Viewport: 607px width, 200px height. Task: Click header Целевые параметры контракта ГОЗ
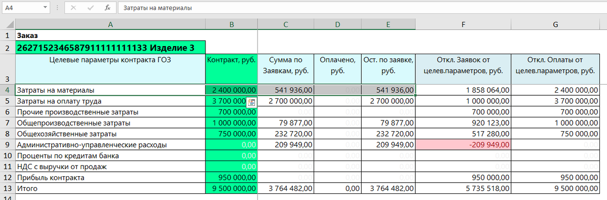tap(110, 69)
